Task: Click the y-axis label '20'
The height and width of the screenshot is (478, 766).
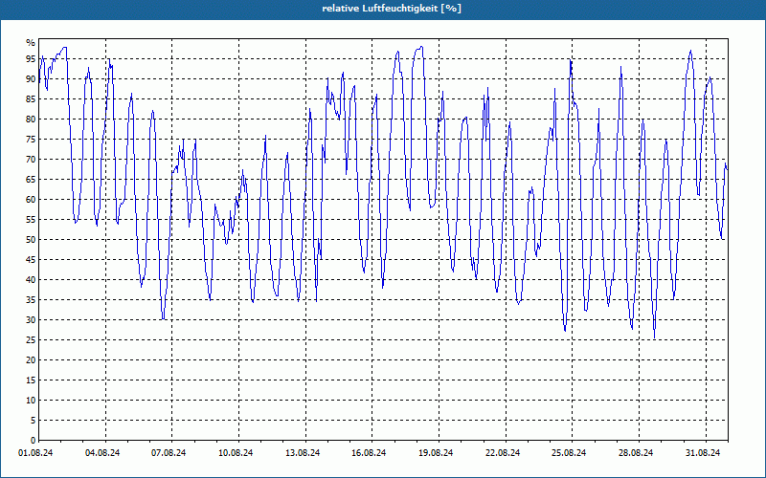Action: pos(31,360)
